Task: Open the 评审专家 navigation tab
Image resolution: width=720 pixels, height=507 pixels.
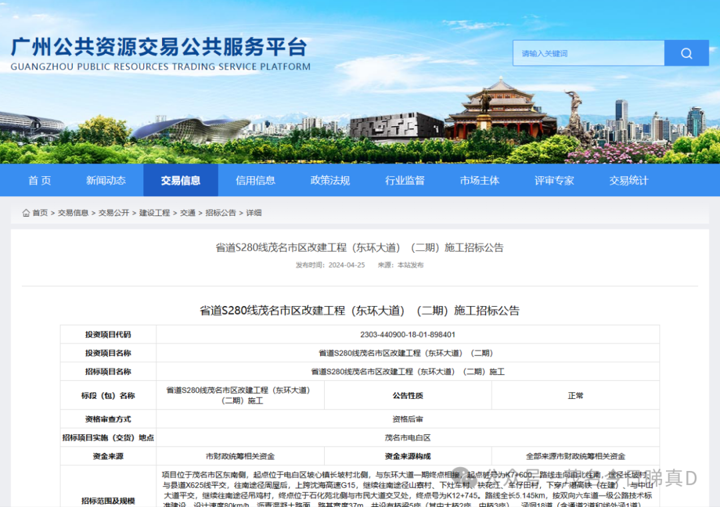Action: point(554,180)
